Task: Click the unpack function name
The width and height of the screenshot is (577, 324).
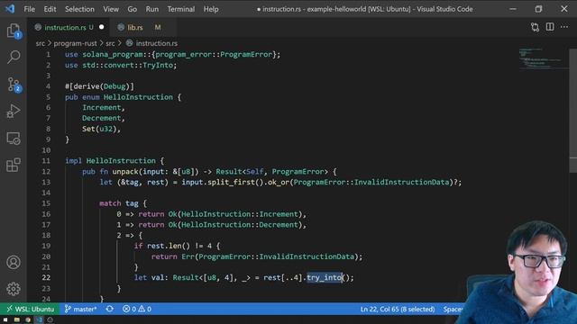Action: [x=125, y=172]
